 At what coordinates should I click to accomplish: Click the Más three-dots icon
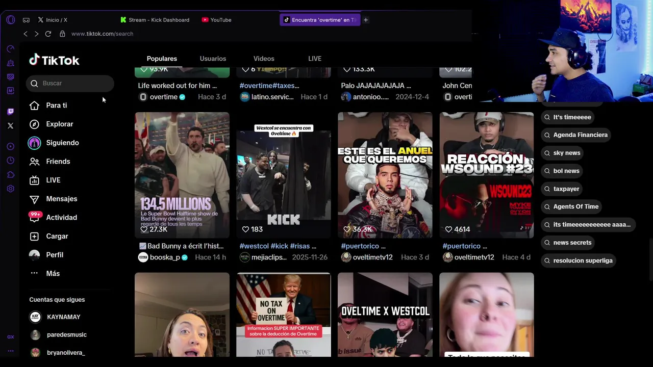(34, 273)
